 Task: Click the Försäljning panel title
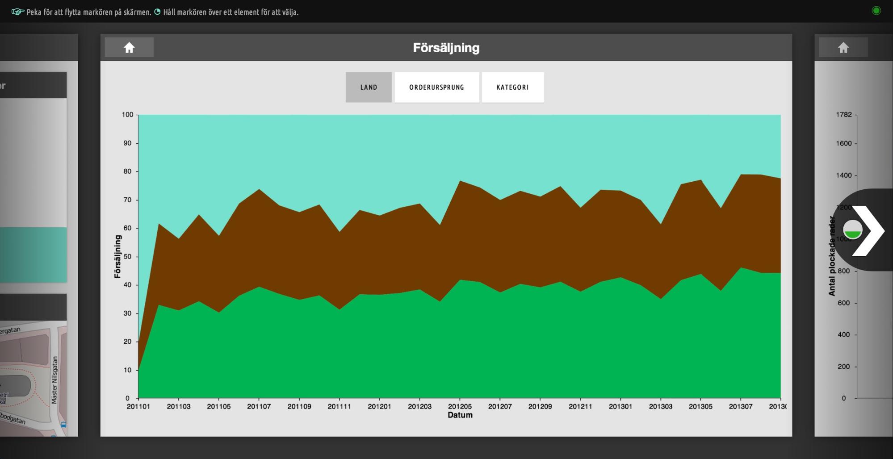point(446,47)
